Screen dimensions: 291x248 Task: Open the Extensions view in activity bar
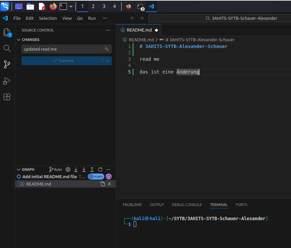(7, 97)
